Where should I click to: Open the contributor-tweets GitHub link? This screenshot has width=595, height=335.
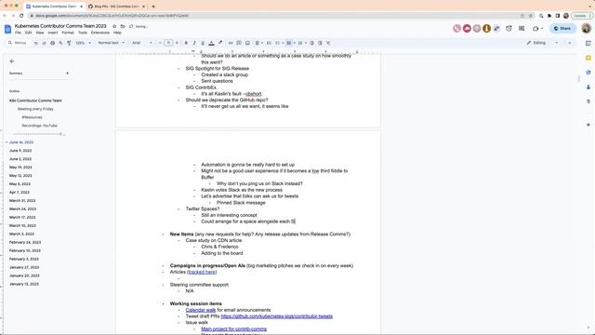click(x=277, y=316)
